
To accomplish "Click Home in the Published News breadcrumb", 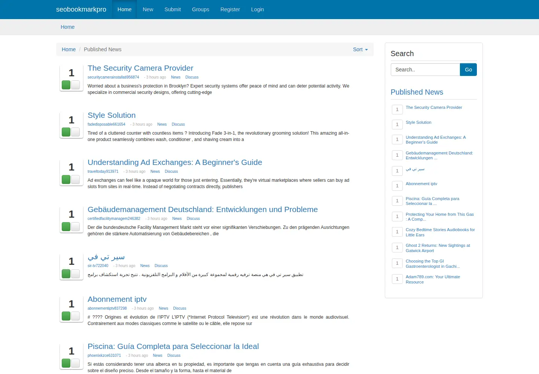I will (68, 49).
